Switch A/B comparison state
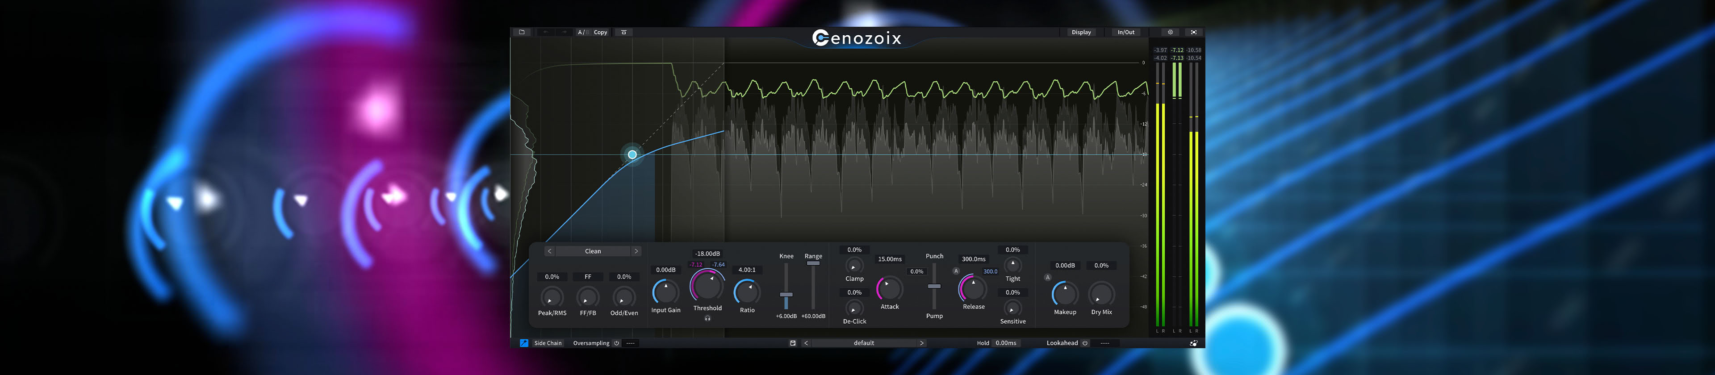Screen dimensions: 1715x375 tap(582, 32)
